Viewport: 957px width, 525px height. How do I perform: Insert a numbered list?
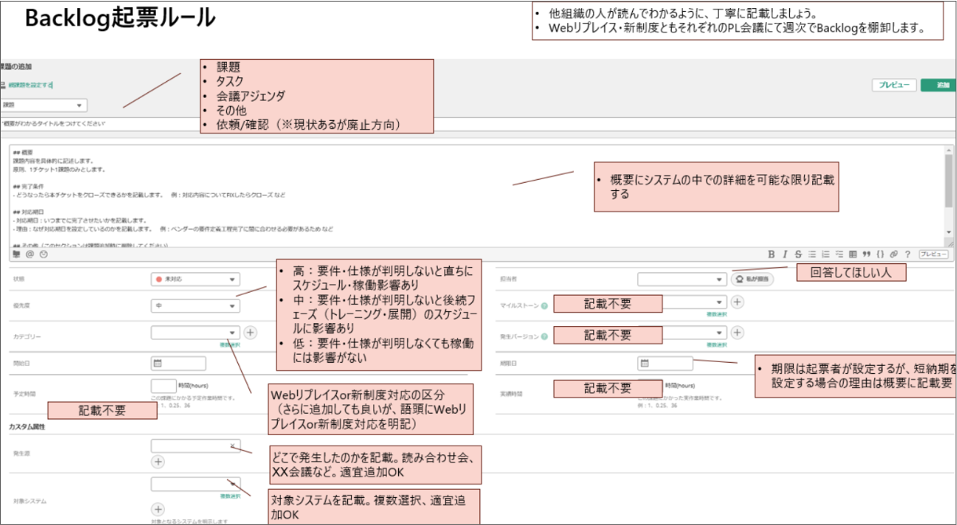tap(826, 254)
